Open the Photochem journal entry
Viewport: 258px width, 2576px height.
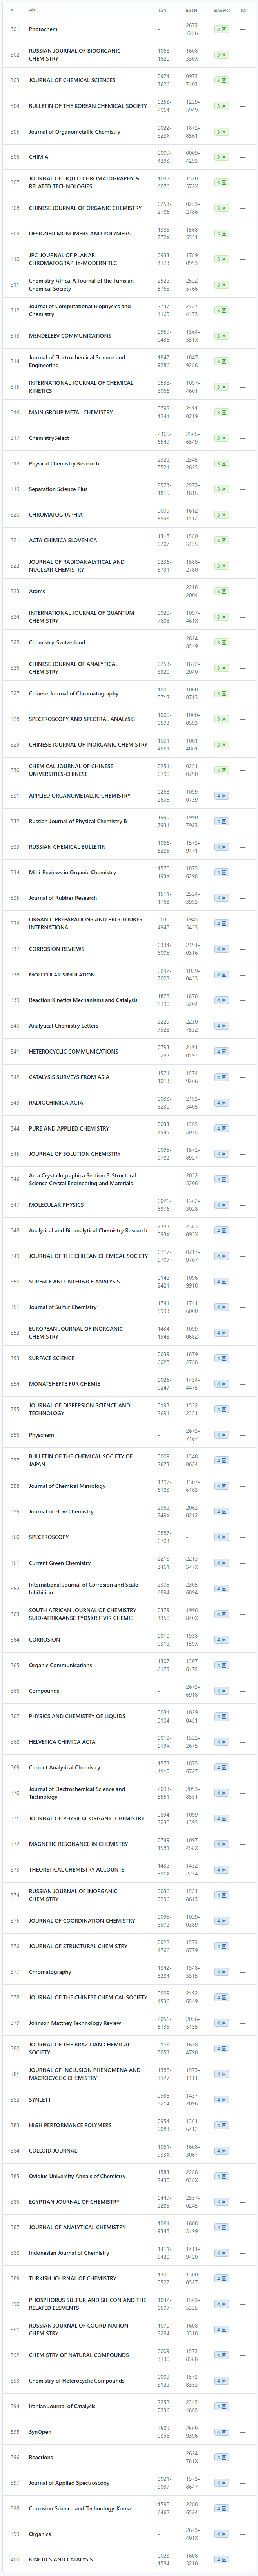[x=43, y=29]
